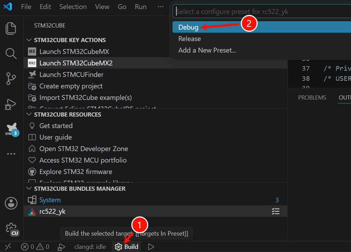
Task: Switch to the PROBLEMS panel tab
Action: pos(312,97)
